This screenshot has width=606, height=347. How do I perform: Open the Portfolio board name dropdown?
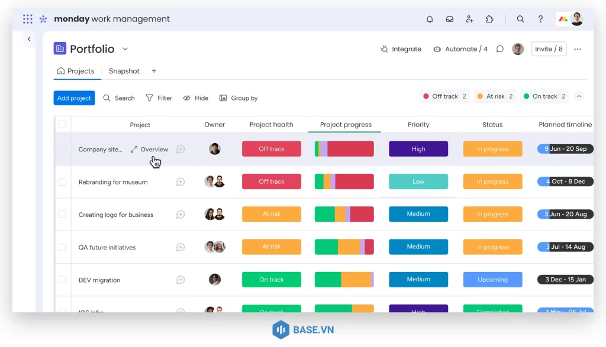click(x=125, y=49)
